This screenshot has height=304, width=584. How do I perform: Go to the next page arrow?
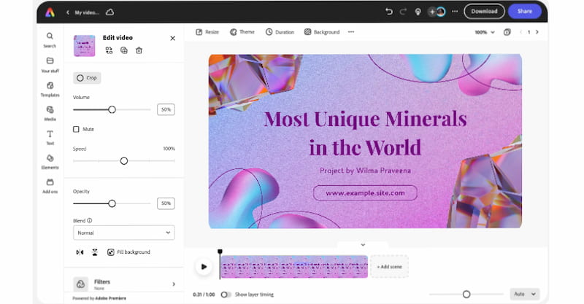[x=537, y=32]
